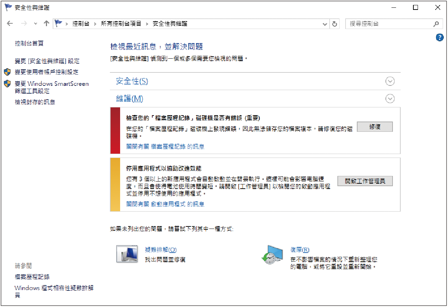Open the address bar history dropdown
This screenshot has height=307, width=448.
325,24
